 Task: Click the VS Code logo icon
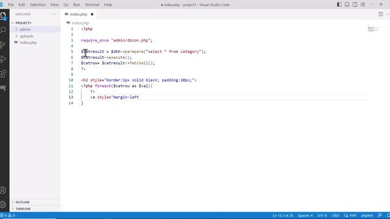[x=1, y=4]
